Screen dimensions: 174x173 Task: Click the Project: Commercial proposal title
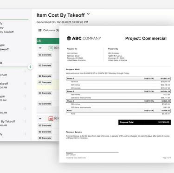tap(146, 39)
